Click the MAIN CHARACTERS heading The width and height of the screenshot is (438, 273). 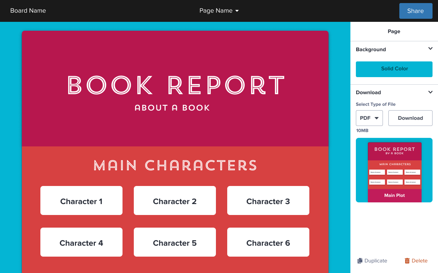pyautogui.click(x=175, y=165)
